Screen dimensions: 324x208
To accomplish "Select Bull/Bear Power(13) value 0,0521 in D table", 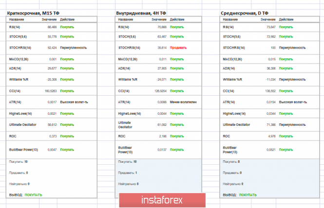I will tap(271, 150).
